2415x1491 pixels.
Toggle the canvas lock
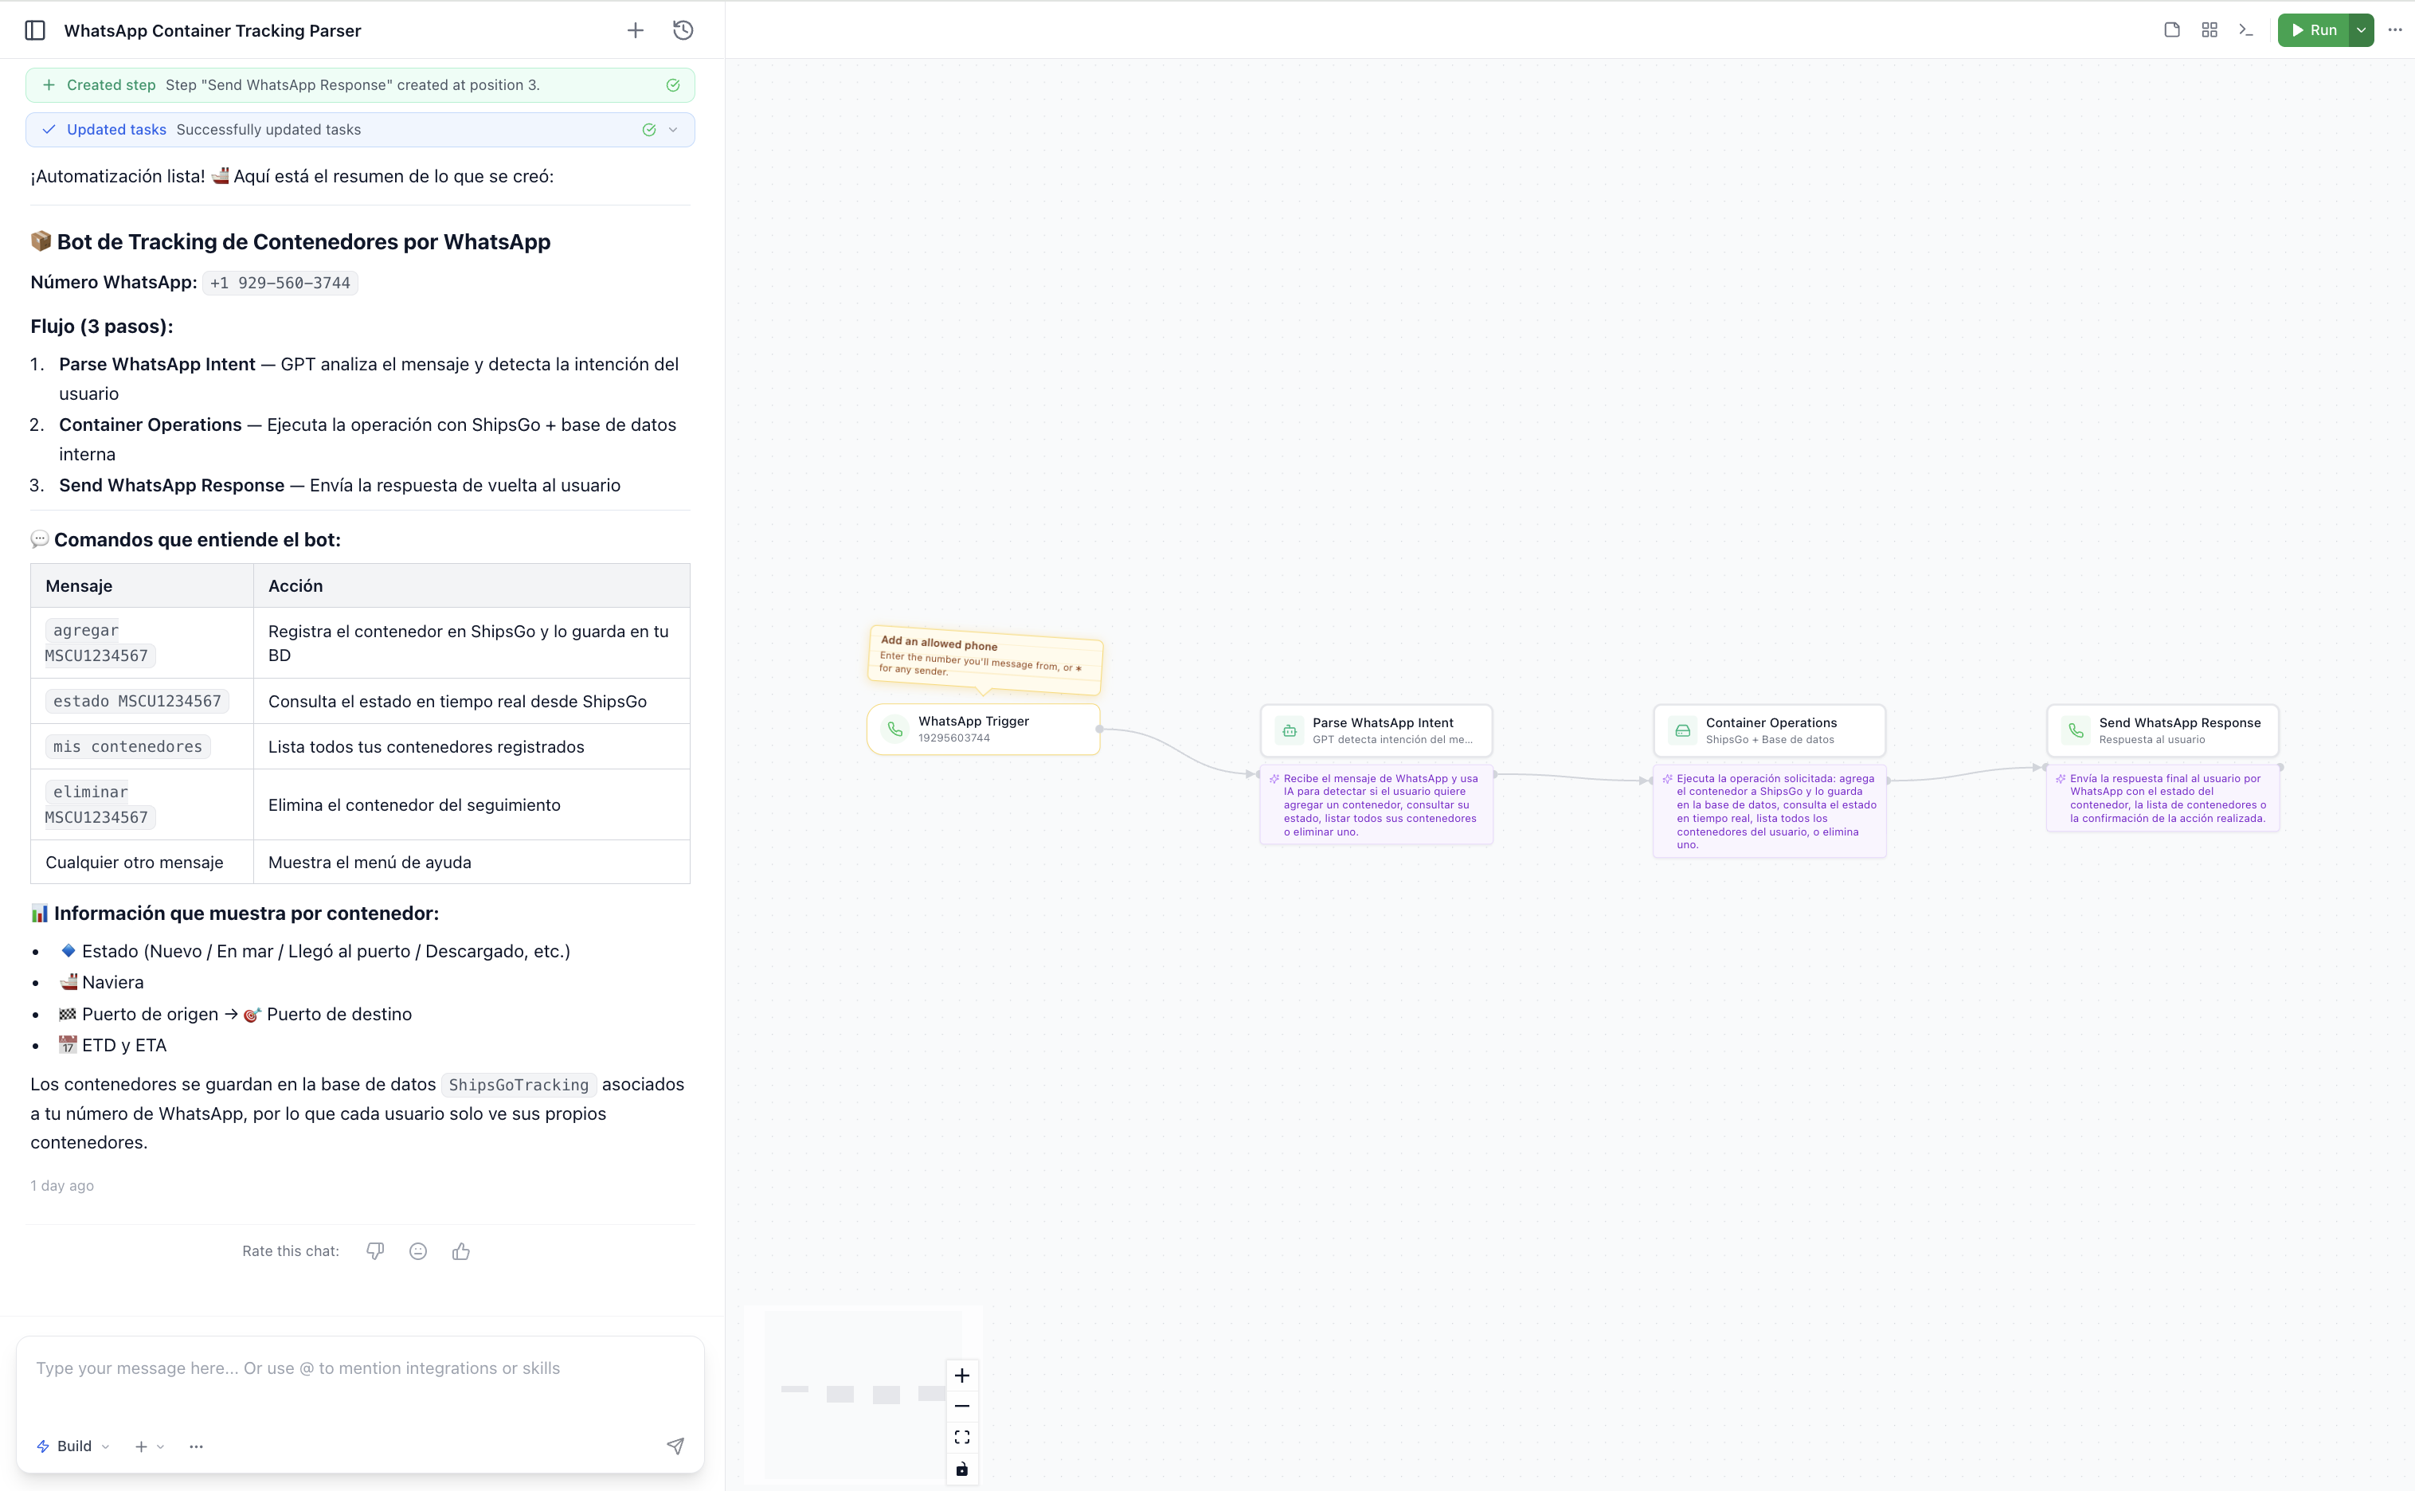(x=961, y=1469)
